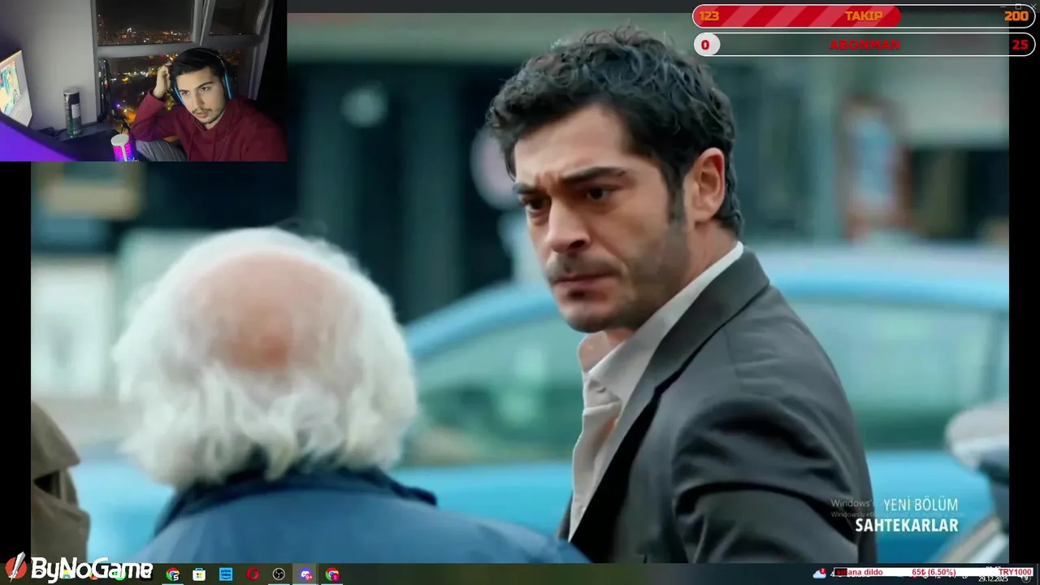Open the Discord taskbar icon
Viewport: 1040px width, 585px height.
(305, 574)
